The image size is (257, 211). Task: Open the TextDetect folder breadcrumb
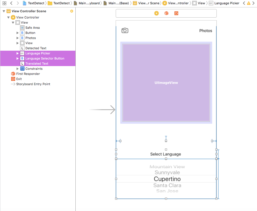(x=59, y=3)
